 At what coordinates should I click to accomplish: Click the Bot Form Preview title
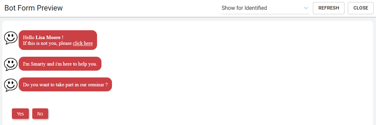[34, 8]
